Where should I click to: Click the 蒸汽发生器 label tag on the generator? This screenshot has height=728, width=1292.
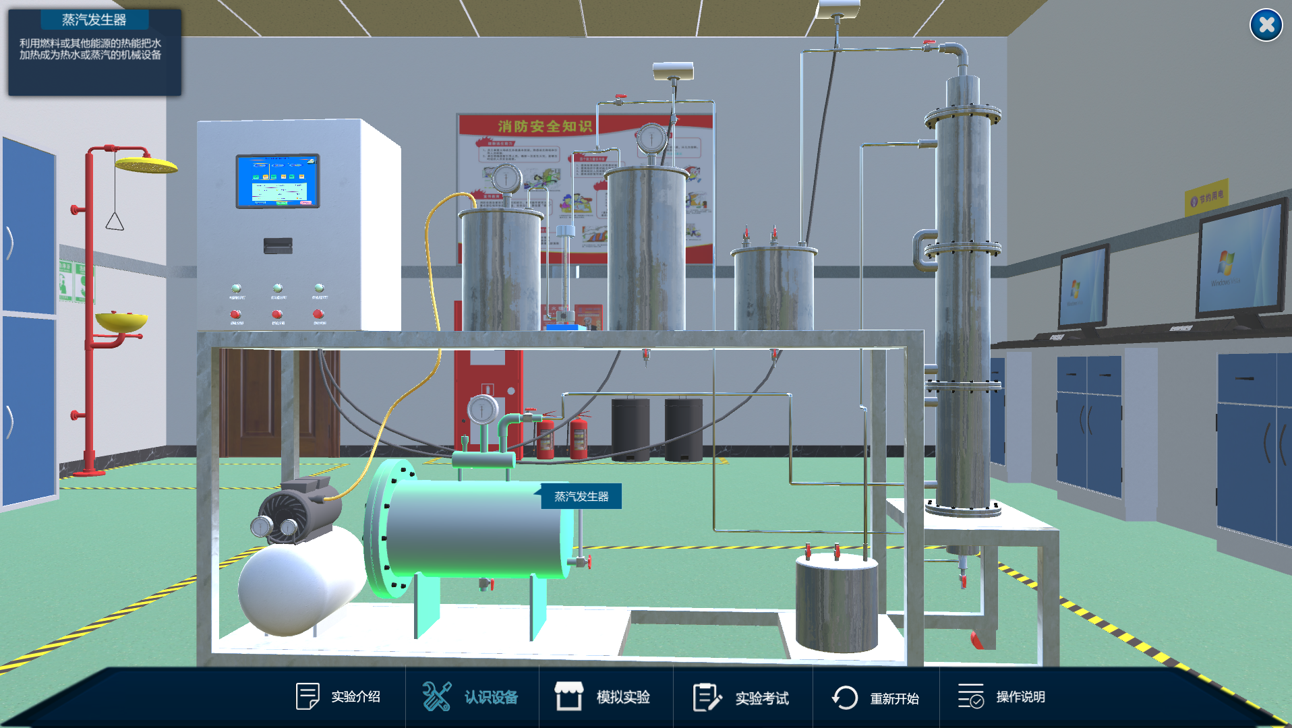[x=581, y=496]
